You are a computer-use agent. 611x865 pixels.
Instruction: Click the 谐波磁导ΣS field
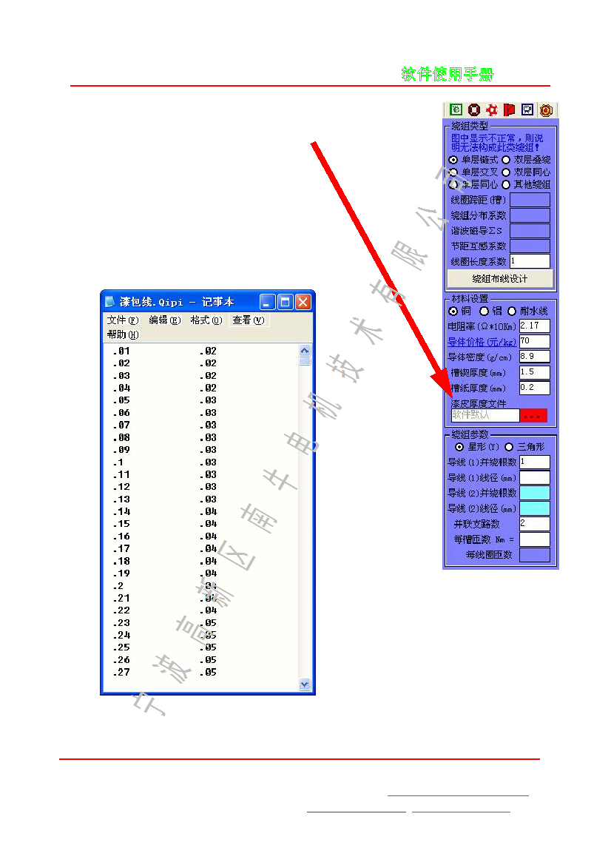tap(530, 231)
